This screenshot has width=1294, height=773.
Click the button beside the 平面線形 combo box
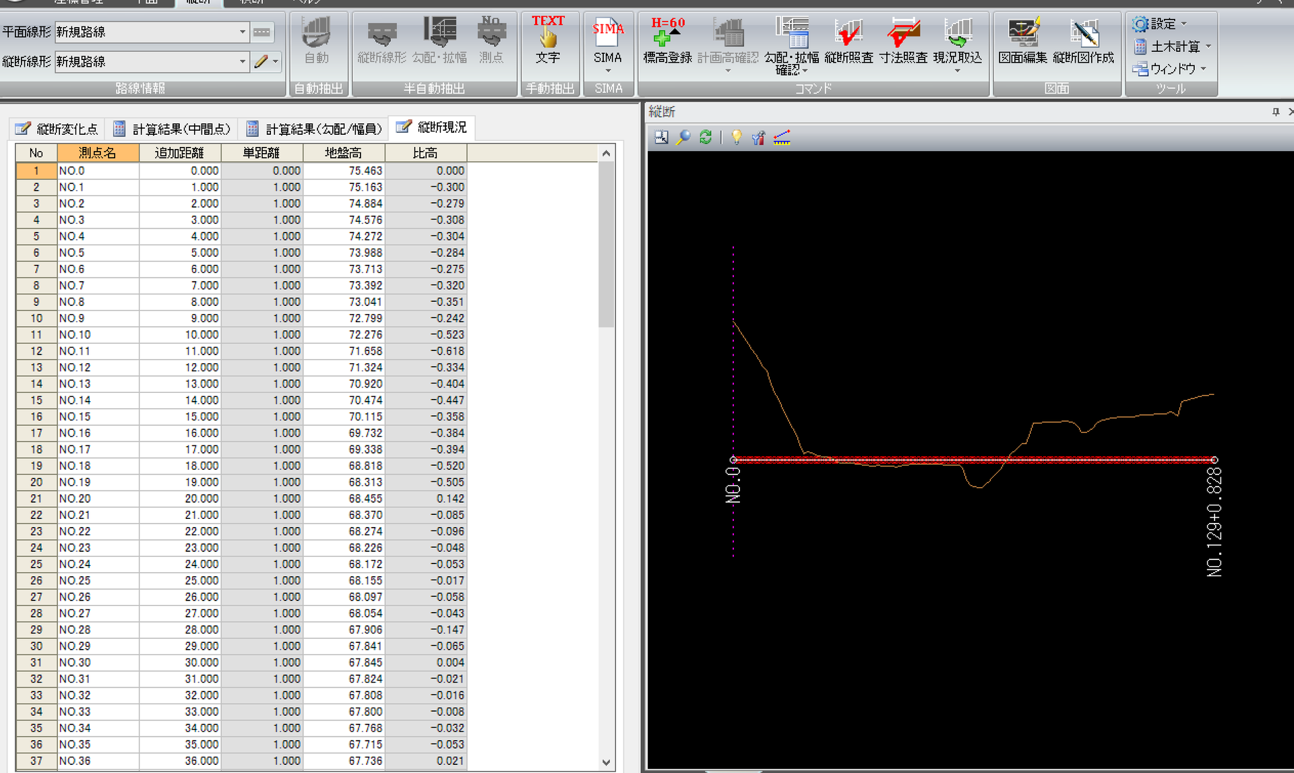click(261, 32)
